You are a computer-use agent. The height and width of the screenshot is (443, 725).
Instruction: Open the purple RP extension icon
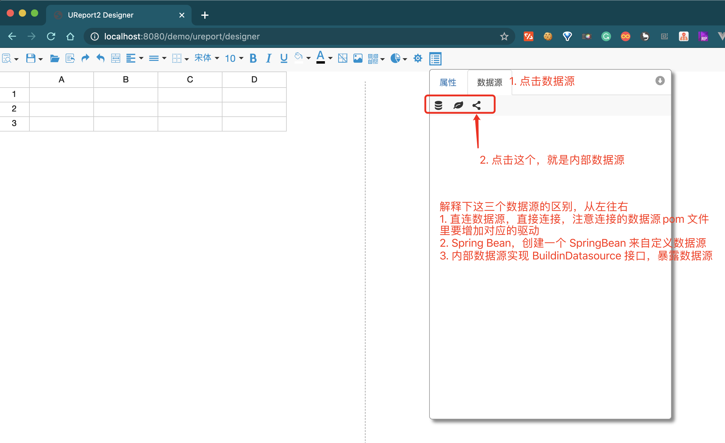click(703, 37)
